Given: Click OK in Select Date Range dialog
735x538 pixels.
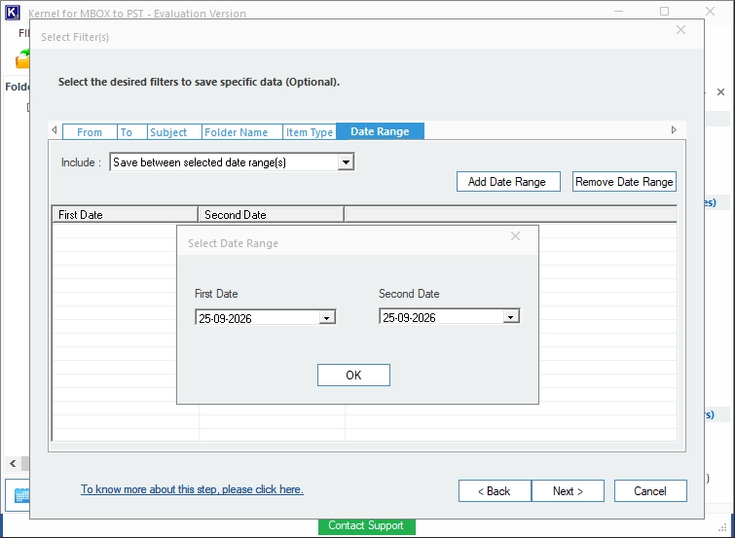Looking at the screenshot, I should [x=353, y=375].
